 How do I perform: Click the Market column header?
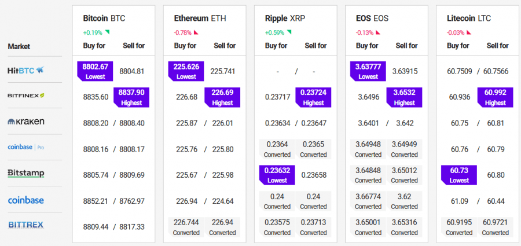click(x=19, y=46)
